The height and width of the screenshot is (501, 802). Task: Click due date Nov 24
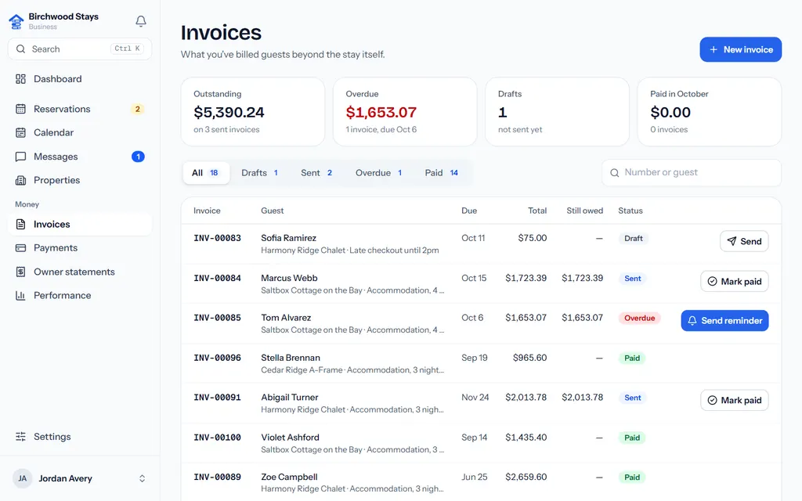click(475, 397)
